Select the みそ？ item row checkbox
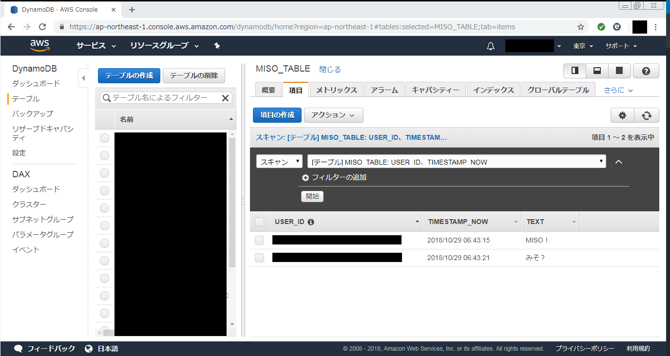The height and width of the screenshot is (356, 670). coord(259,258)
